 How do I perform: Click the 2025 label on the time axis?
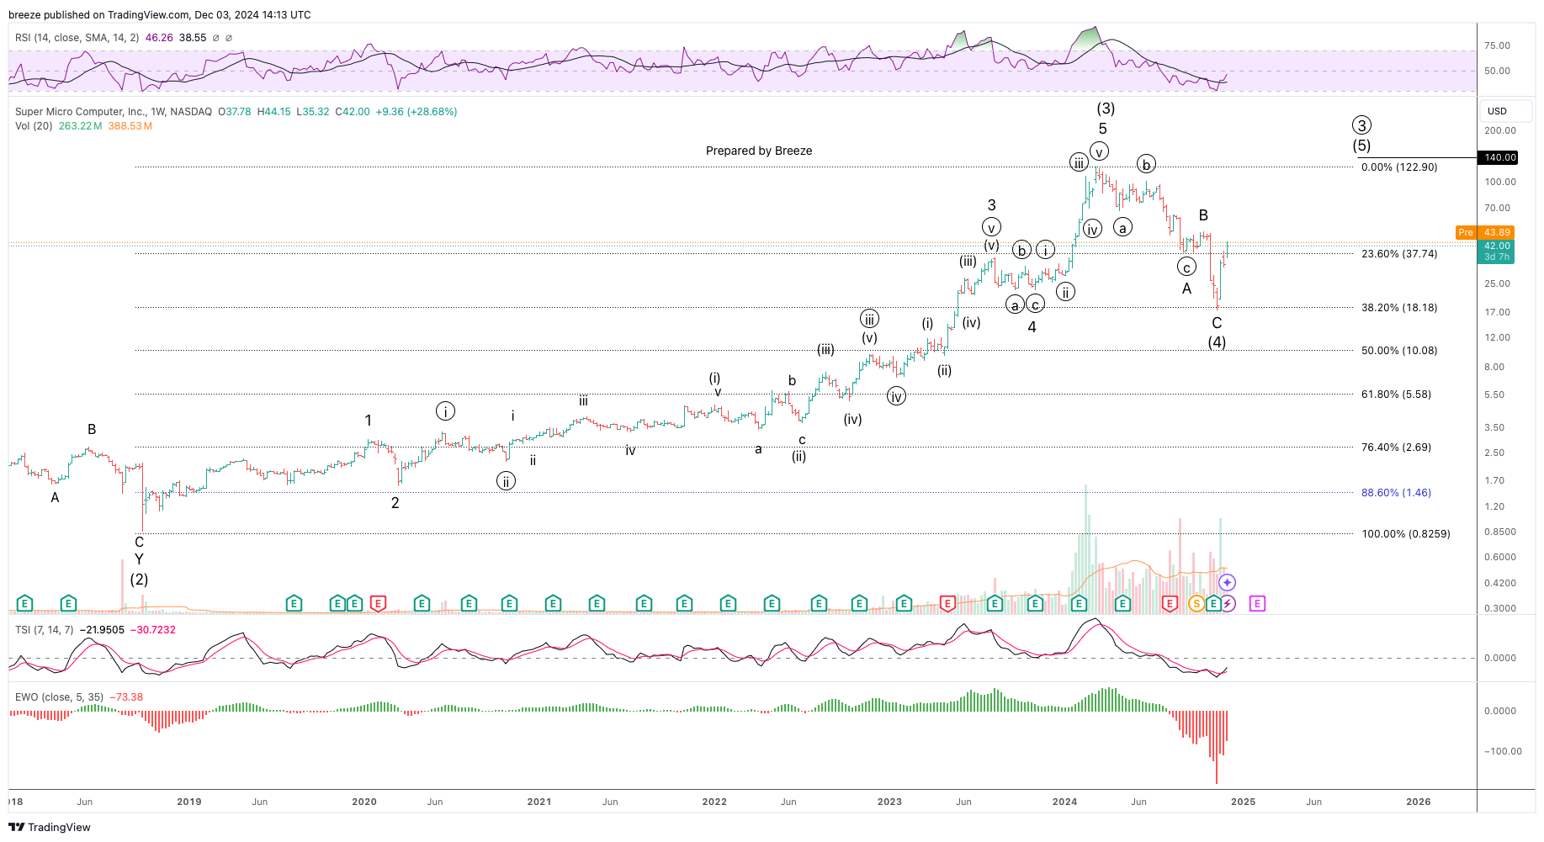click(x=1243, y=802)
